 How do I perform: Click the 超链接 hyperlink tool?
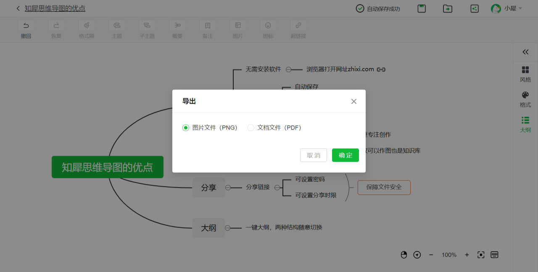(298, 29)
